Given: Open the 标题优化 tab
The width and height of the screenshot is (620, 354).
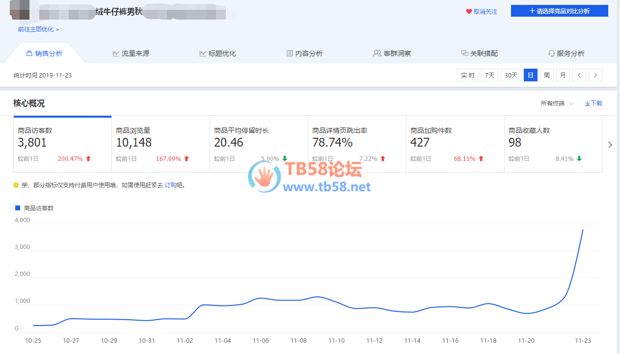Looking at the screenshot, I should tap(217, 53).
